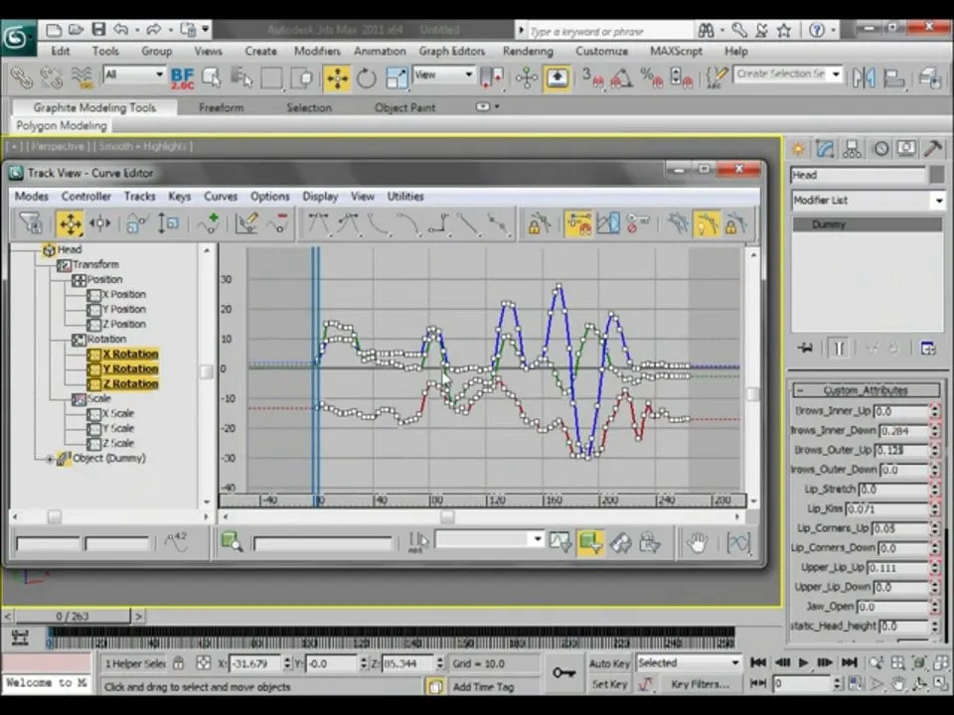Click the Go to End playback button
Screen dimensions: 954x715
(x=850, y=662)
